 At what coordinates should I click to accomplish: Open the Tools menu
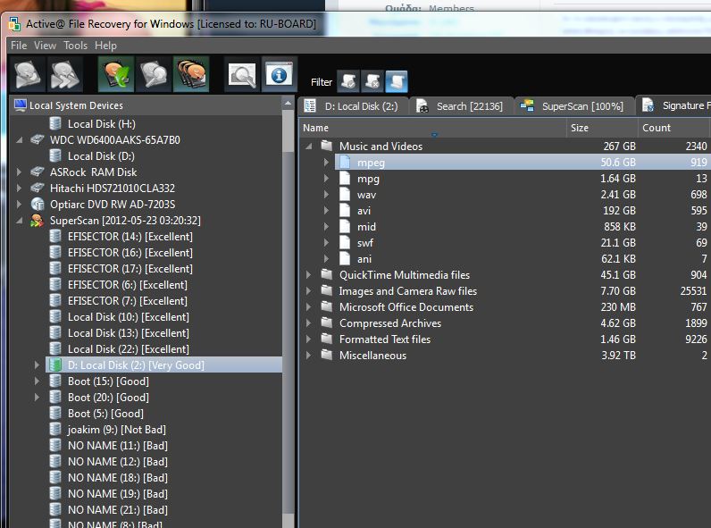pyautogui.click(x=75, y=46)
